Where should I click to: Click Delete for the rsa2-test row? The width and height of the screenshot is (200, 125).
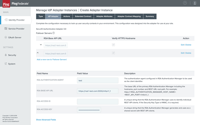pyautogui.click(x=188, y=45)
